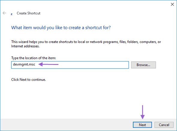Go back using the left arrow icon
This screenshot has height=131, width=177.
[x=4, y=13]
